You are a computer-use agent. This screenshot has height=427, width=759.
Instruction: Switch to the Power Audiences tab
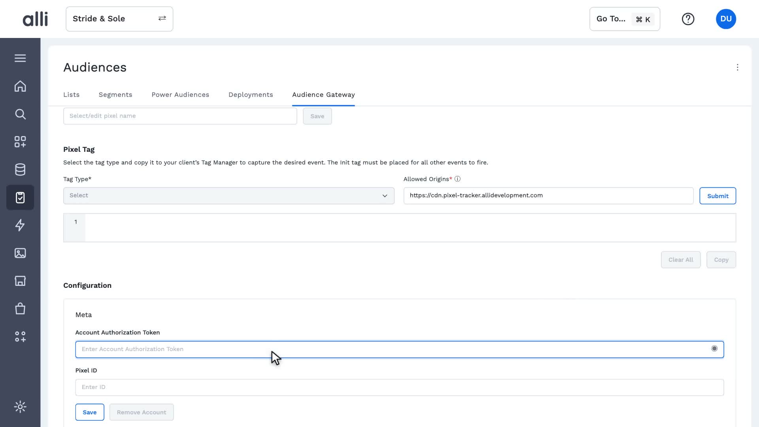(x=180, y=95)
